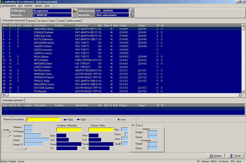Click the yellow Vettura / Moto field

(x=101, y=129)
